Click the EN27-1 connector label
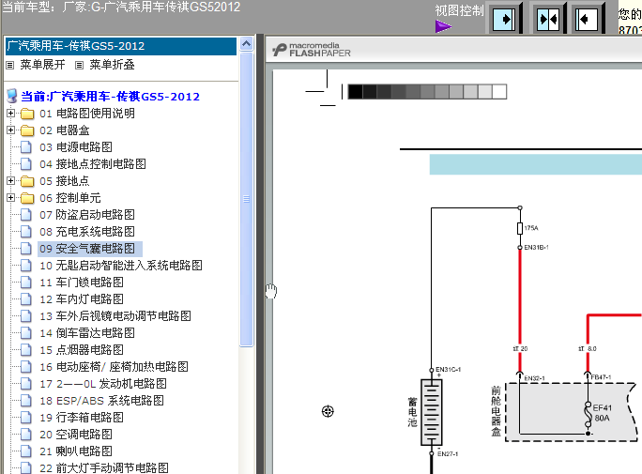The height and width of the screenshot is (474, 642). point(448,454)
